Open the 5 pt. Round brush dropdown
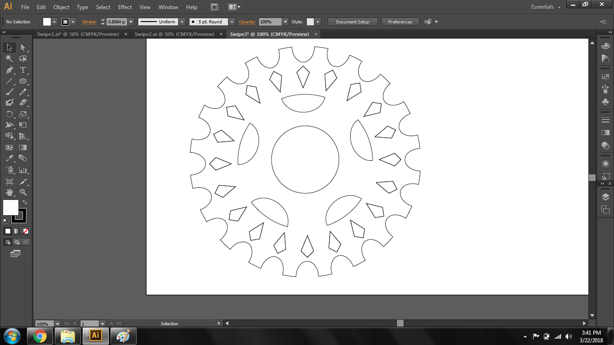The height and width of the screenshot is (345, 614). tap(232, 22)
